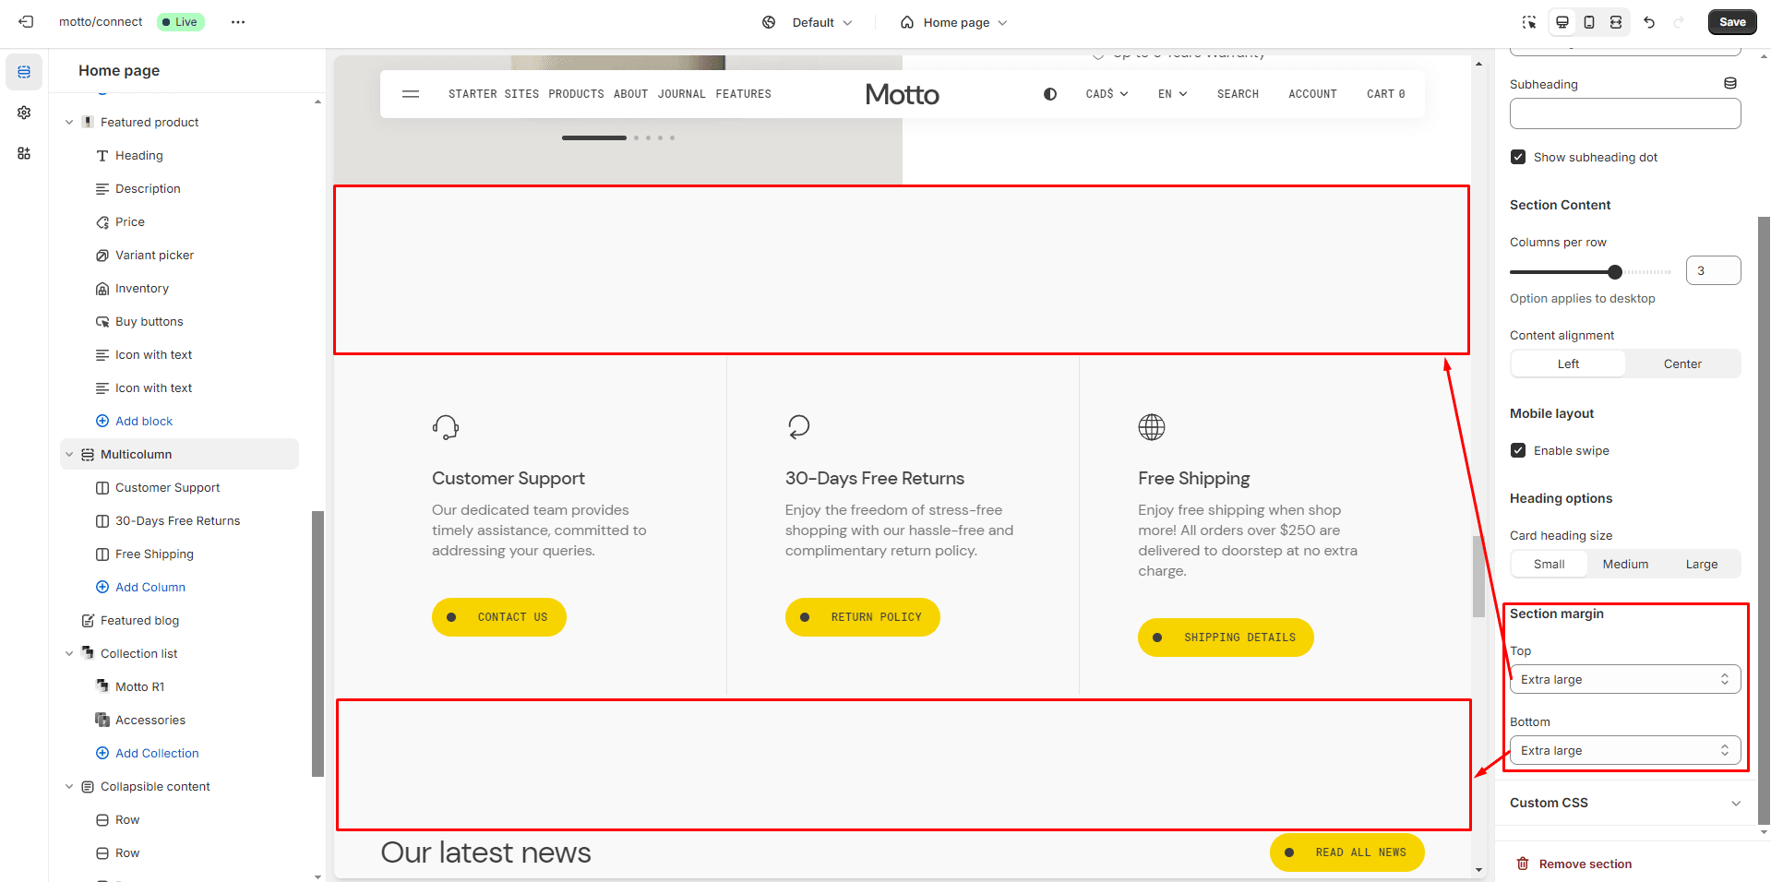The height and width of the screenshot is (882, 1771).
Task: Open the Home page selector dropdown
Action: (x=954, y=22)
